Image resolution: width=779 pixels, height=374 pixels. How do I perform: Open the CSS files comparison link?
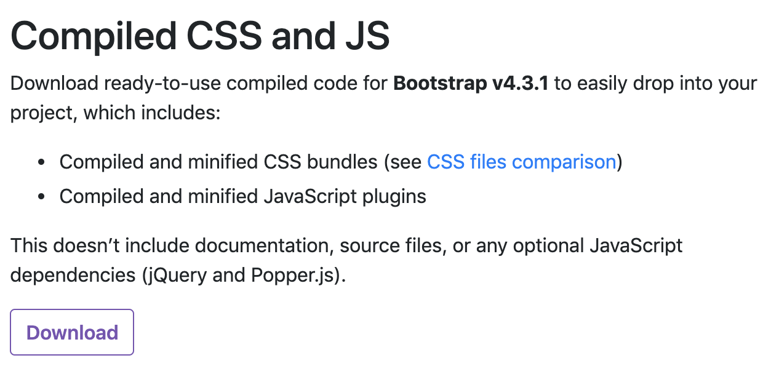pyautogui.click(x=522, y=162)
